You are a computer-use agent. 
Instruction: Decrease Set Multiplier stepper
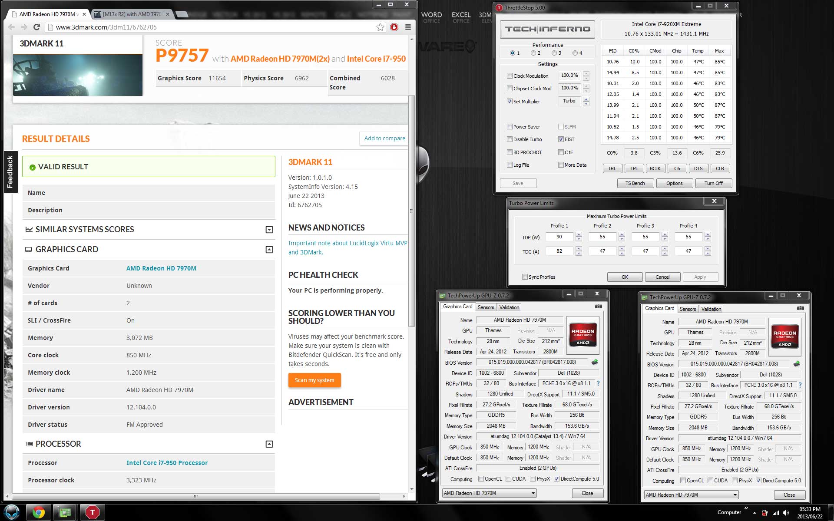(x=586, y=104)
